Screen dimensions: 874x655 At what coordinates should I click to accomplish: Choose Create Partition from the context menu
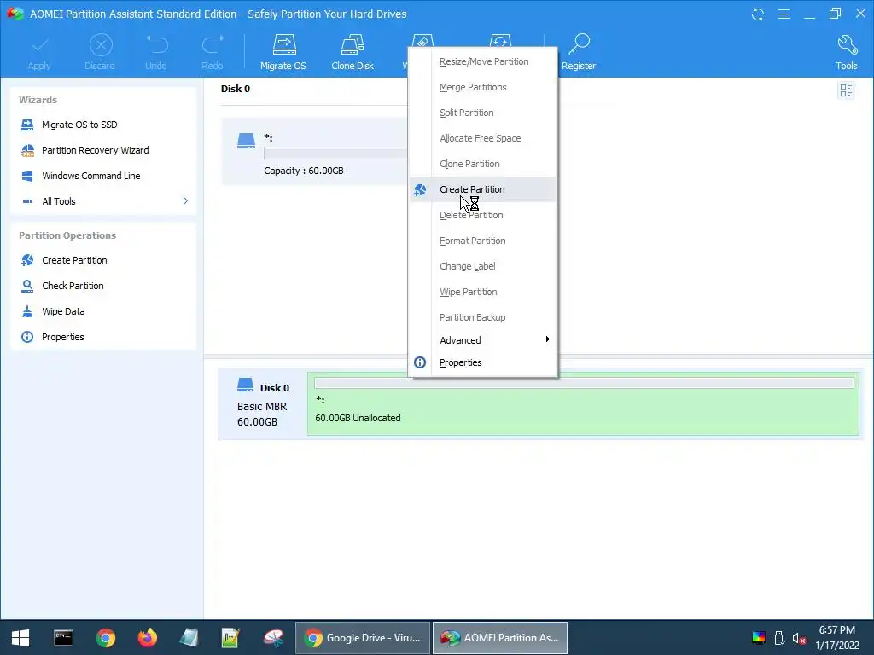click(483, 189)
